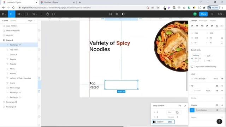Click the Use as mask icon
Viewport: 226px width, 127px height.
123,14
